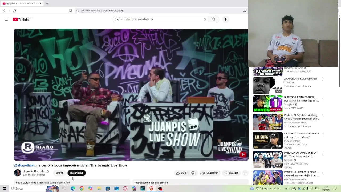Open Wi-Fi network tray icon
Viewport: 341px width, 192px height.
(x=303, y=189)
